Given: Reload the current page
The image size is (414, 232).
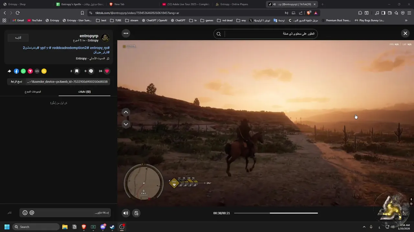Looking at the screenshot, I should (x=17, y=13).
